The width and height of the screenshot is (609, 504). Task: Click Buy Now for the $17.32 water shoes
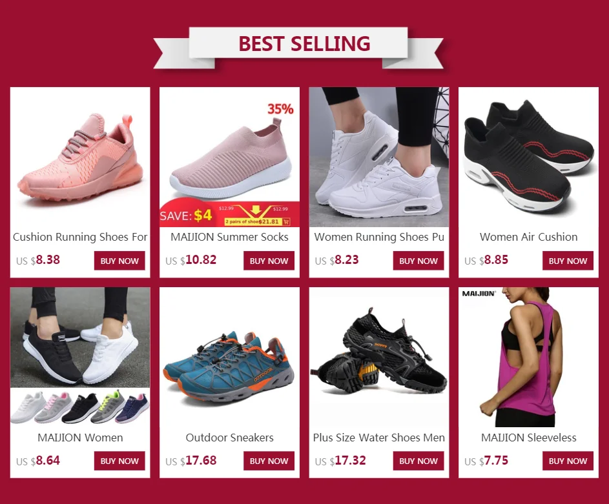pos(418,461)
